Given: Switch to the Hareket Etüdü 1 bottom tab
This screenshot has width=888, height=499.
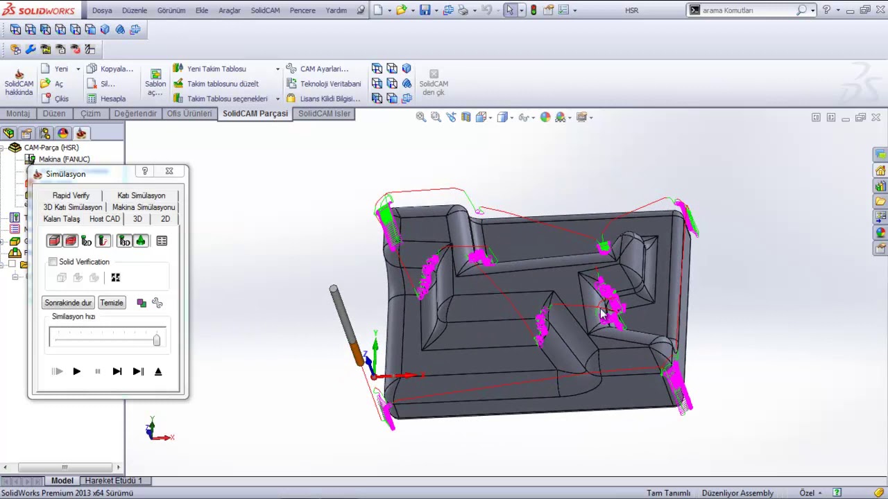Looking at the screenshot, I should point(113,480).
